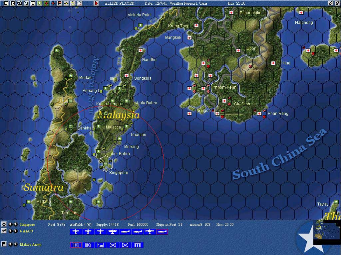
Task: Click the Japanese flag base at Hue
Action: pyautogui.click(x=273, y=63)
